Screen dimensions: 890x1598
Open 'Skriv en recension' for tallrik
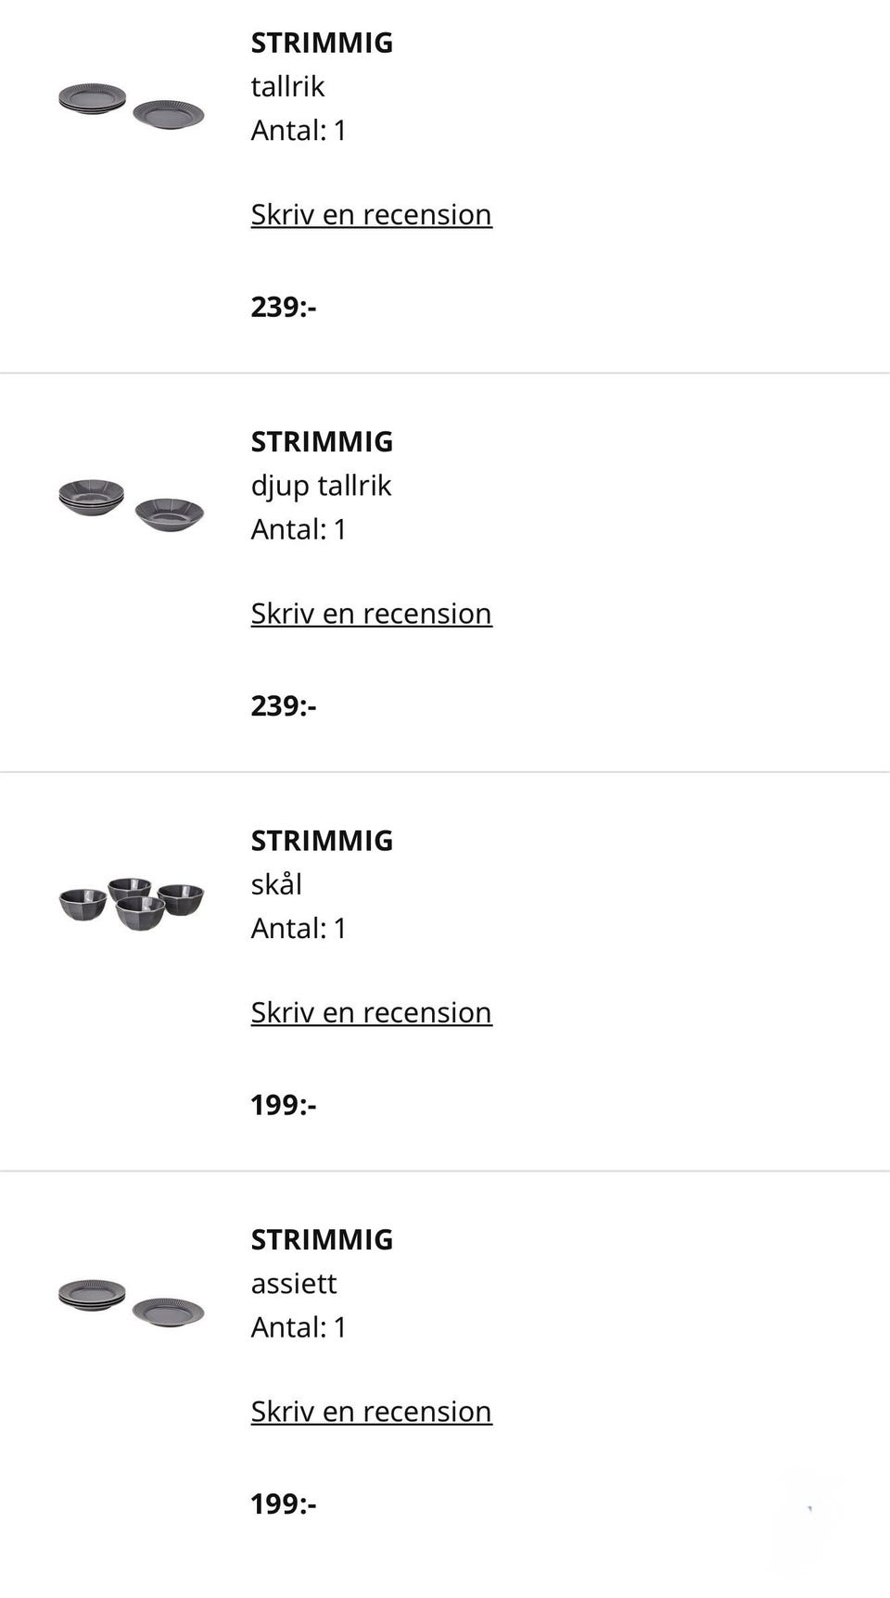(371, 214)
